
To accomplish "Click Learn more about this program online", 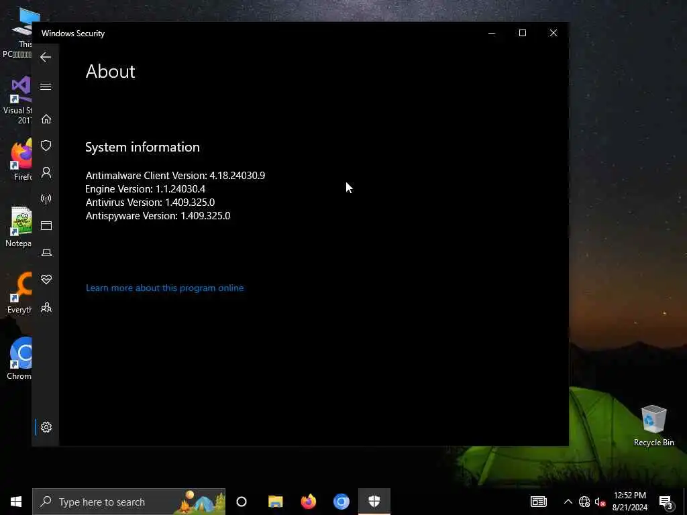I will pos(165,288).
